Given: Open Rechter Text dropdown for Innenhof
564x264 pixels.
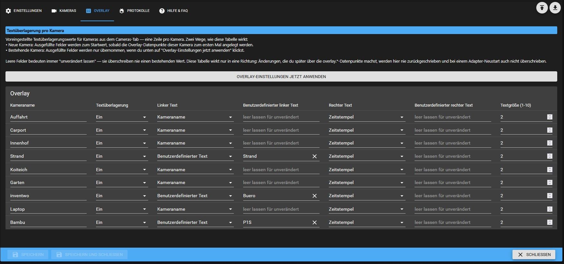Looking at the screenshot, I should pos(367,143).
